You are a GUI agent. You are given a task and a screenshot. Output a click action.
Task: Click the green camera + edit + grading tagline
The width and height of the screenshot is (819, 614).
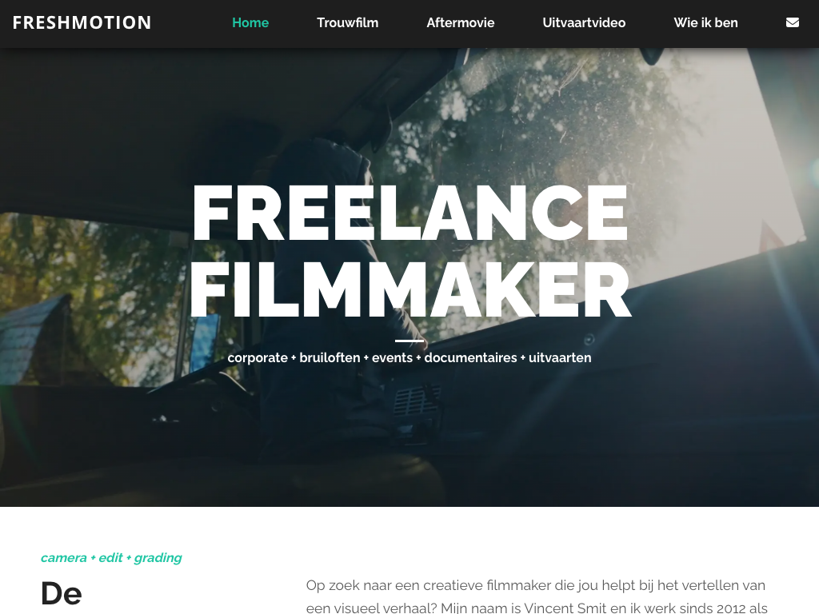pos(111,557)
